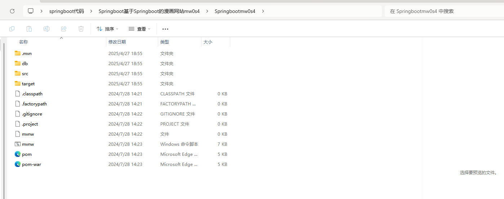Viewport: 504px width, 199px height.
Task: Expand chevron after Springbootmw0s4 breadcrumb
Action: pos(263,11)
